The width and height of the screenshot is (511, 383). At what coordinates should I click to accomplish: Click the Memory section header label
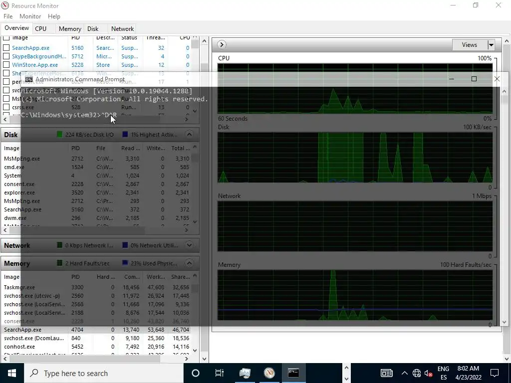(x=17, y=263)
